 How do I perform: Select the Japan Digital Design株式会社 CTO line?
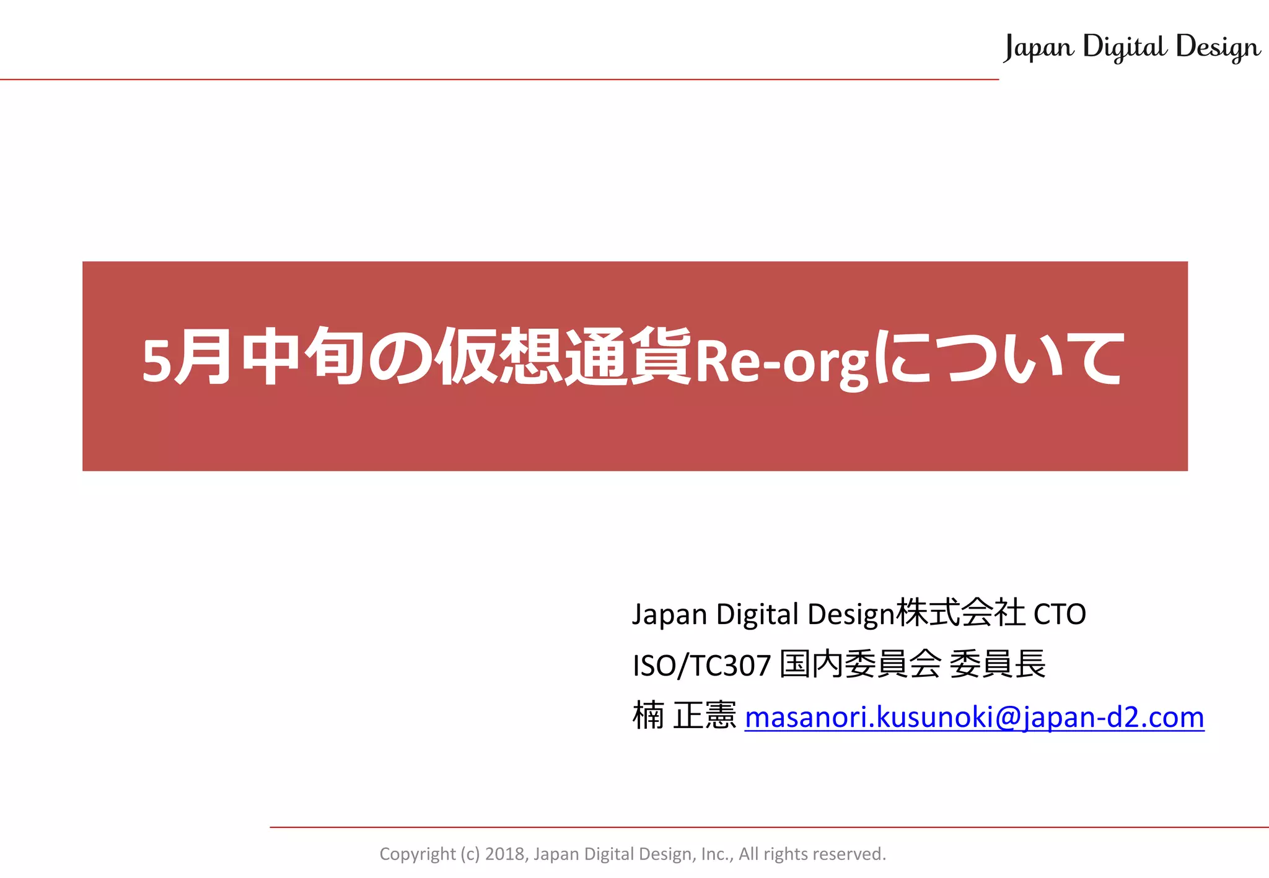coord(859,614)
